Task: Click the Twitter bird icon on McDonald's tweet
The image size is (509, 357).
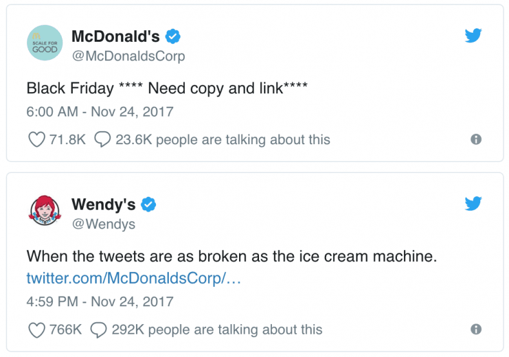Action: click(x=474, y=36)
